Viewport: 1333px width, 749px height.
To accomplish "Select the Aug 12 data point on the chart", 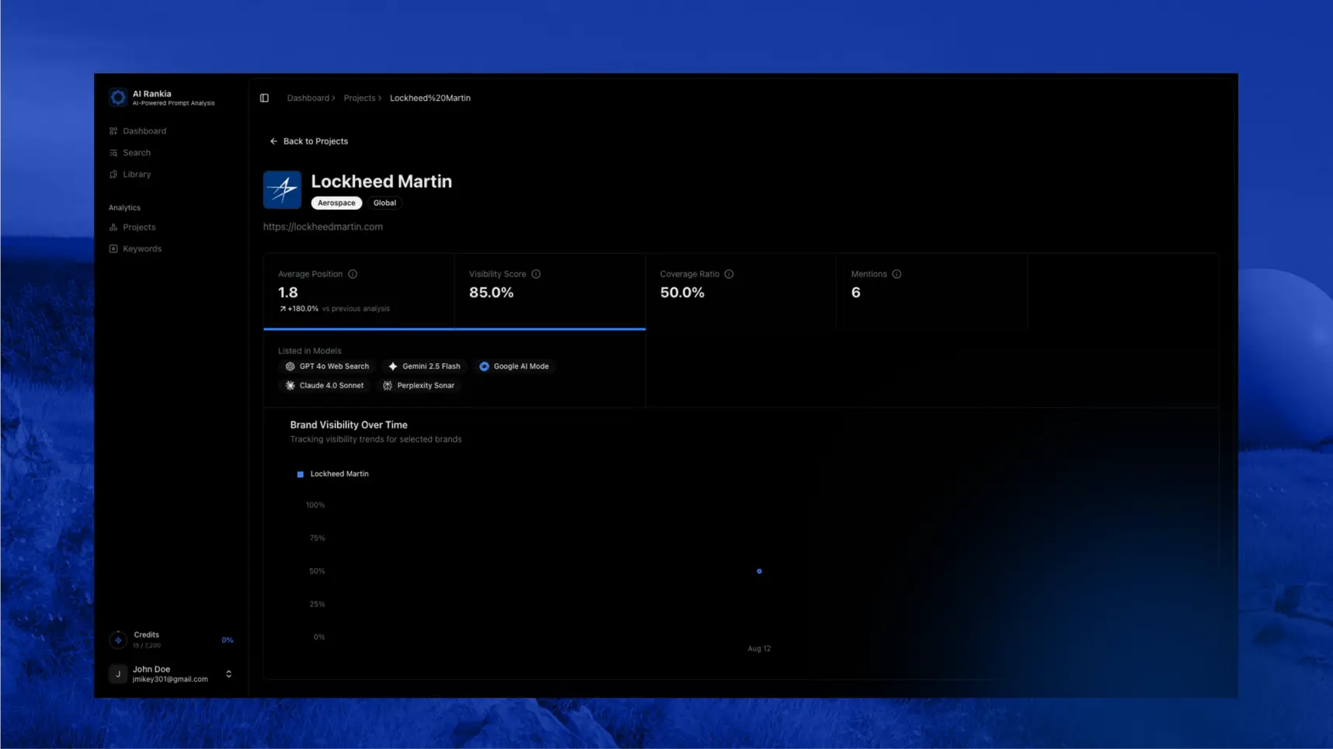I will (x=759, y=571).
